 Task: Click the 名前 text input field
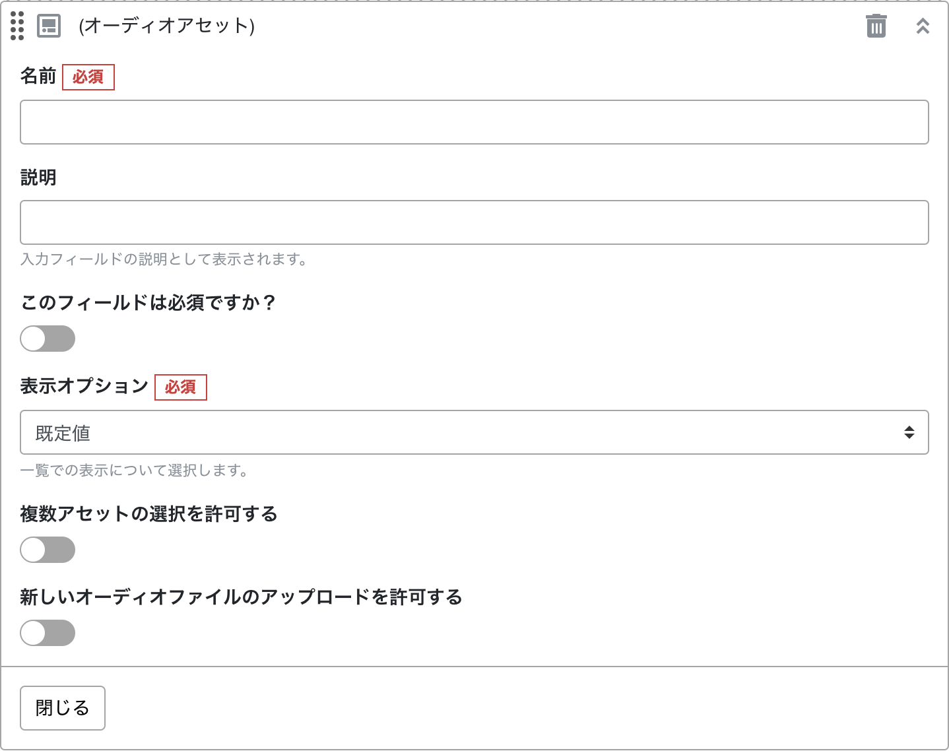coord(474,122)
